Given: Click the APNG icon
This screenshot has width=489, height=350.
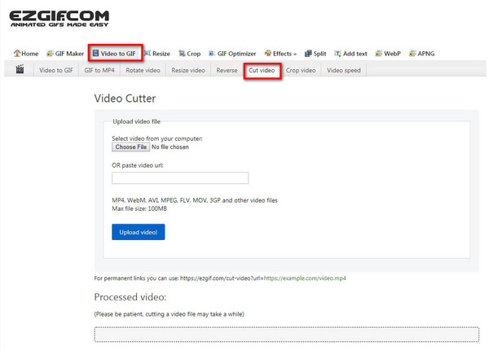Looking at the screenshot, I should pyautogui.click(x=412, y=54).
